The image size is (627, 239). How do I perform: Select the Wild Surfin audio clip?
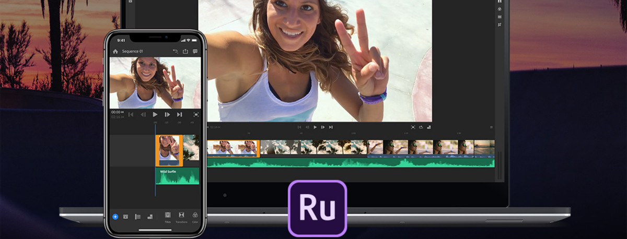177,176
